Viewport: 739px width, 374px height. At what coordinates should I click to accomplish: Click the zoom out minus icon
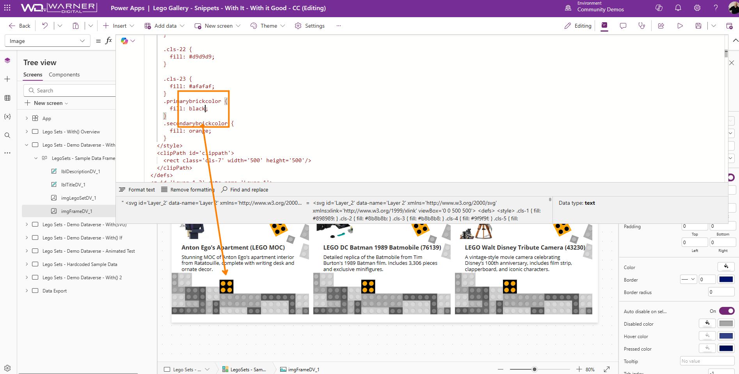tap(501, 369)
